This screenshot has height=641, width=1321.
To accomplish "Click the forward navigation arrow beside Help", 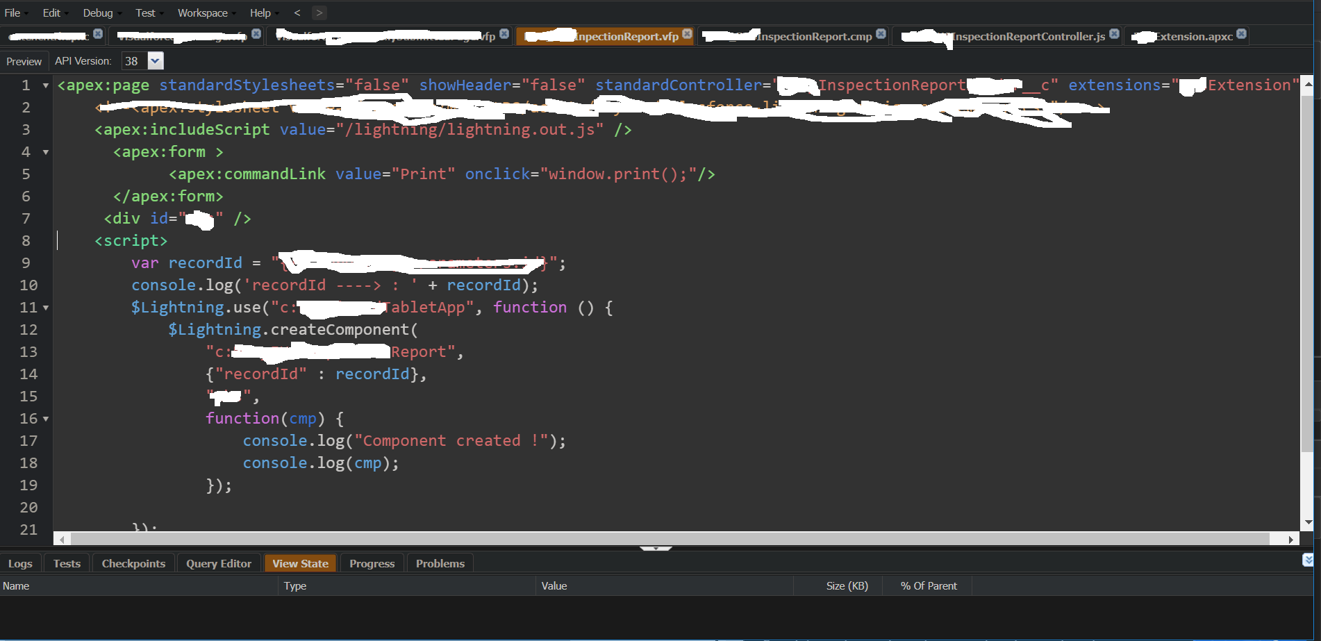I will pos(319,13).
